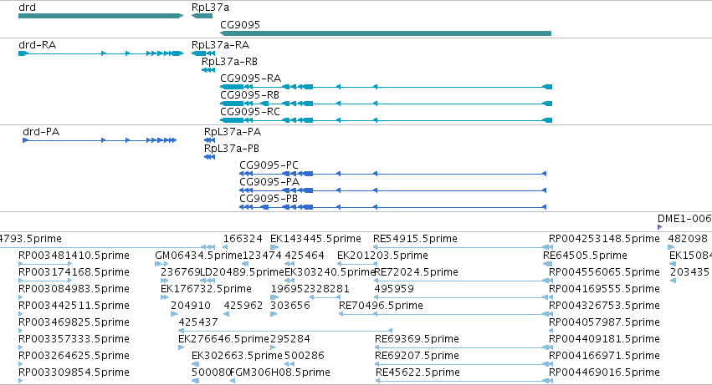This screenshot has width=712, height=385.
Task: Select the EK176732.5prime EST
Action: coord(206,289)
